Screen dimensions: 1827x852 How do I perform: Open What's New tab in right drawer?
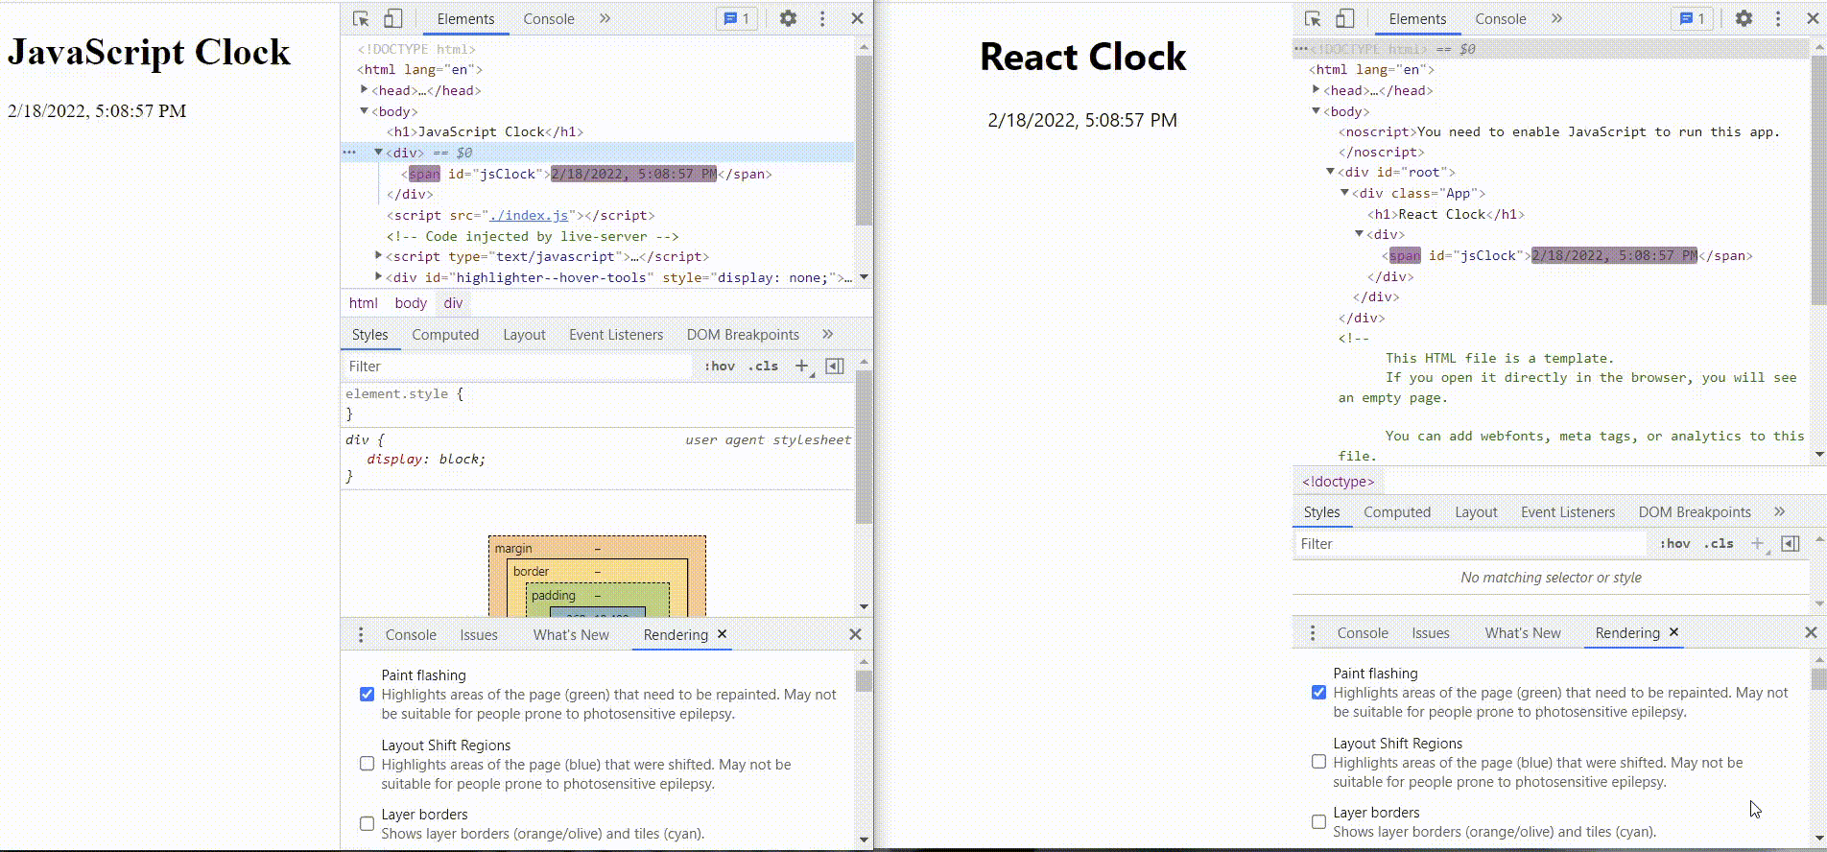coord(1523,632)
